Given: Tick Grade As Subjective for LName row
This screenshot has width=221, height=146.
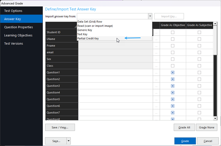Looking at the screenshot, I should pos(199,39).
